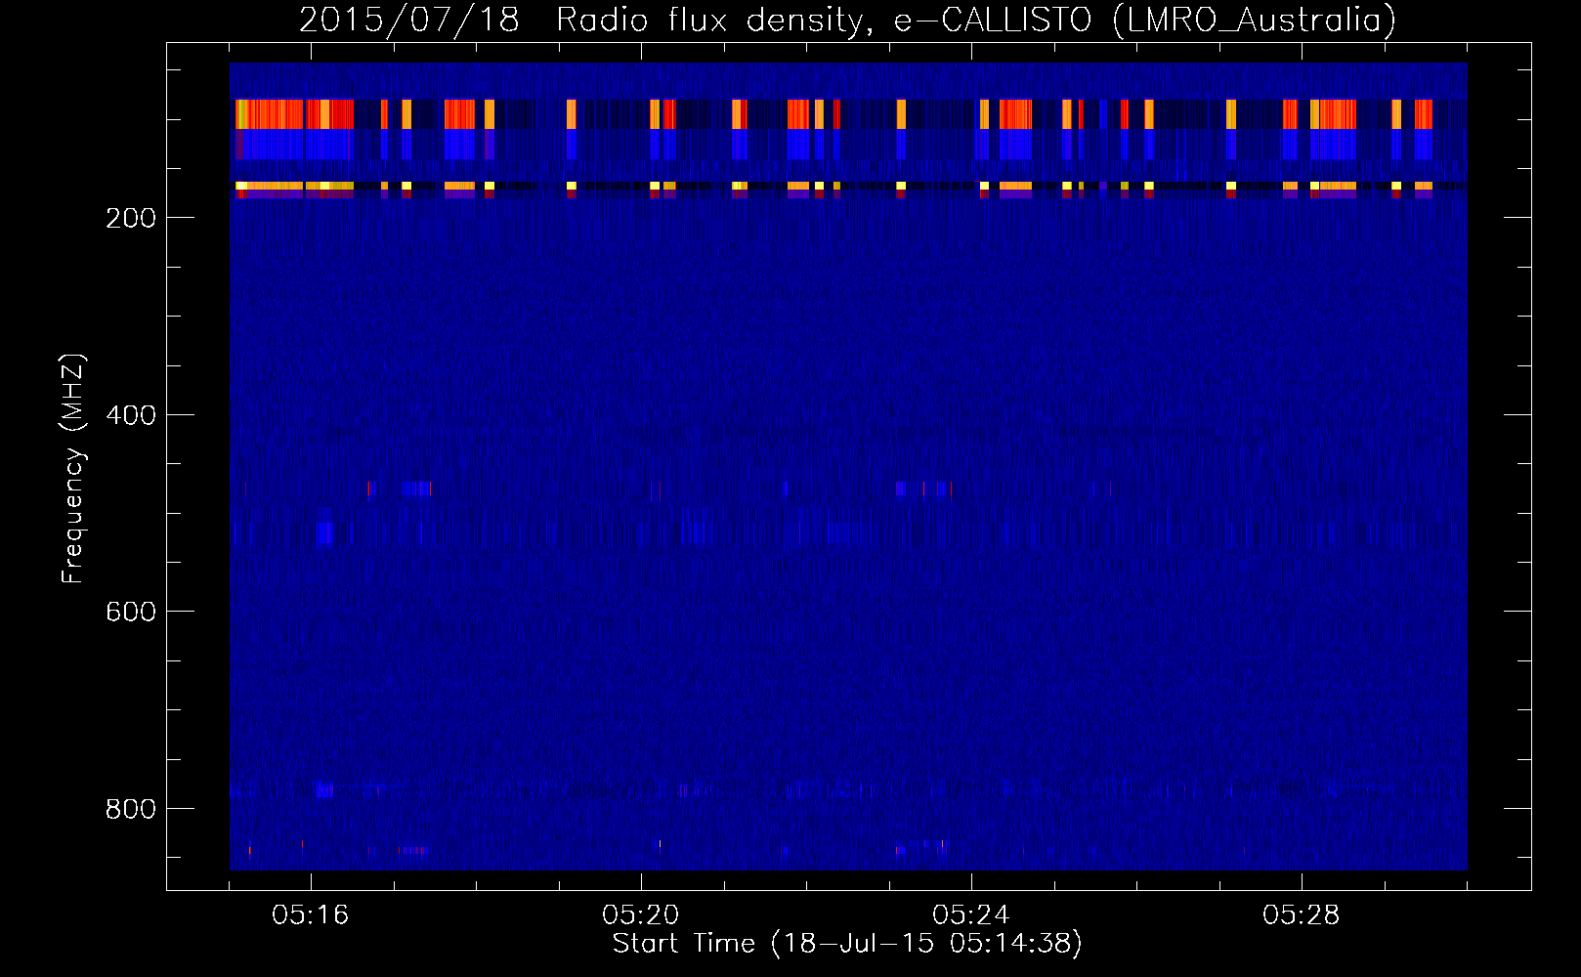
Task: Click the "Start Time (18-Jul-15 05:14:38)" label
Action: point(847,944)
